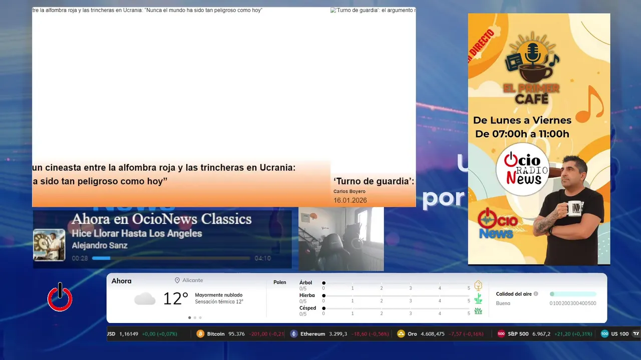Click the 12° temperature reading
Screen dimensions: 641x360
176,299
